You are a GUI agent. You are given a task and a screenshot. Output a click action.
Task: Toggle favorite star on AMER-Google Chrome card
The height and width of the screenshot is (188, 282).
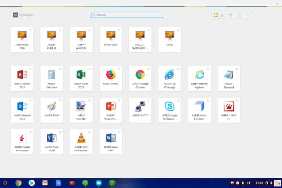(149, 69)
